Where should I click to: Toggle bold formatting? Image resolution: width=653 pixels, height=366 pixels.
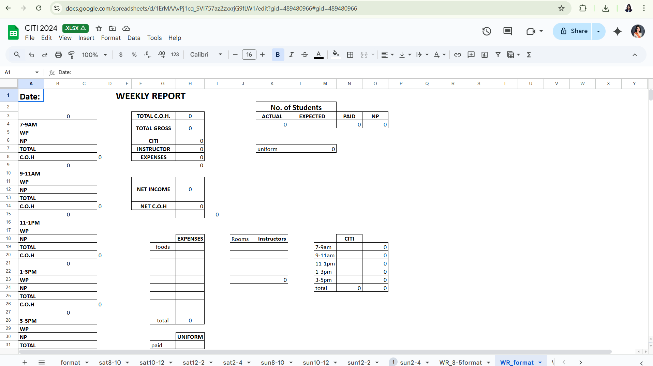click(278, 55)
